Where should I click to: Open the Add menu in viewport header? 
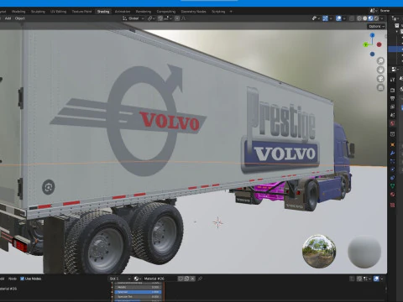tap(8, 18)
